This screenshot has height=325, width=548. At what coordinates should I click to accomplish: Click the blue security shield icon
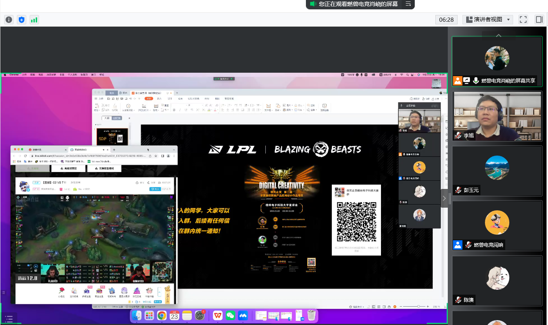22,20
